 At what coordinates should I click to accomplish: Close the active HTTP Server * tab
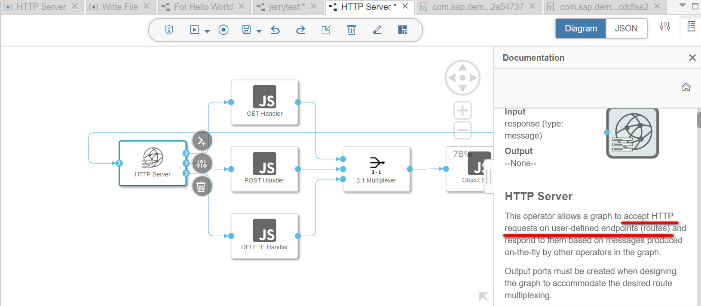[x=405, y=6]
